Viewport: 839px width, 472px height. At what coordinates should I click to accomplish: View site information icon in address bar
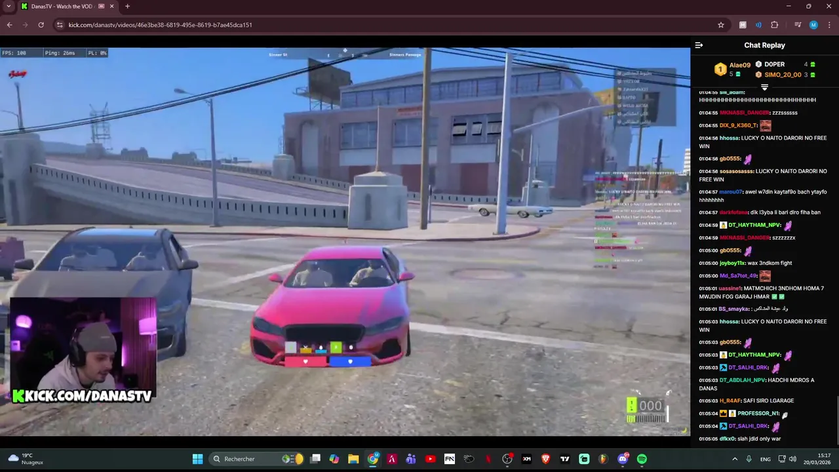(60, 25)
